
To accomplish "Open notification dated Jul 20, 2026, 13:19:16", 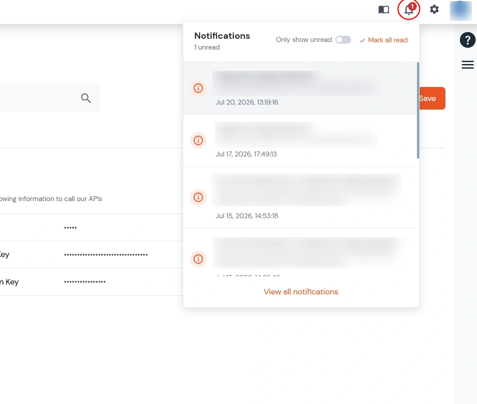I will point(300,88).
